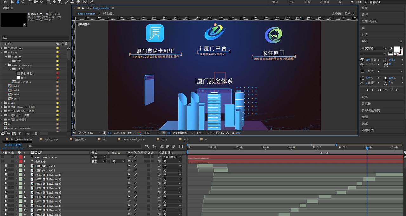Screen dimensions: 406x216
Task: Select the Rectangle shape tool
Action: tap(49, 2)
